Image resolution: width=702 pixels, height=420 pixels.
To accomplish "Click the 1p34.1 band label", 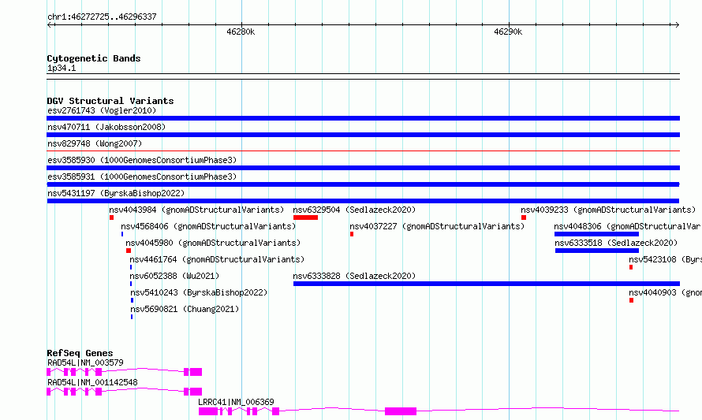I will coord(62,68).
